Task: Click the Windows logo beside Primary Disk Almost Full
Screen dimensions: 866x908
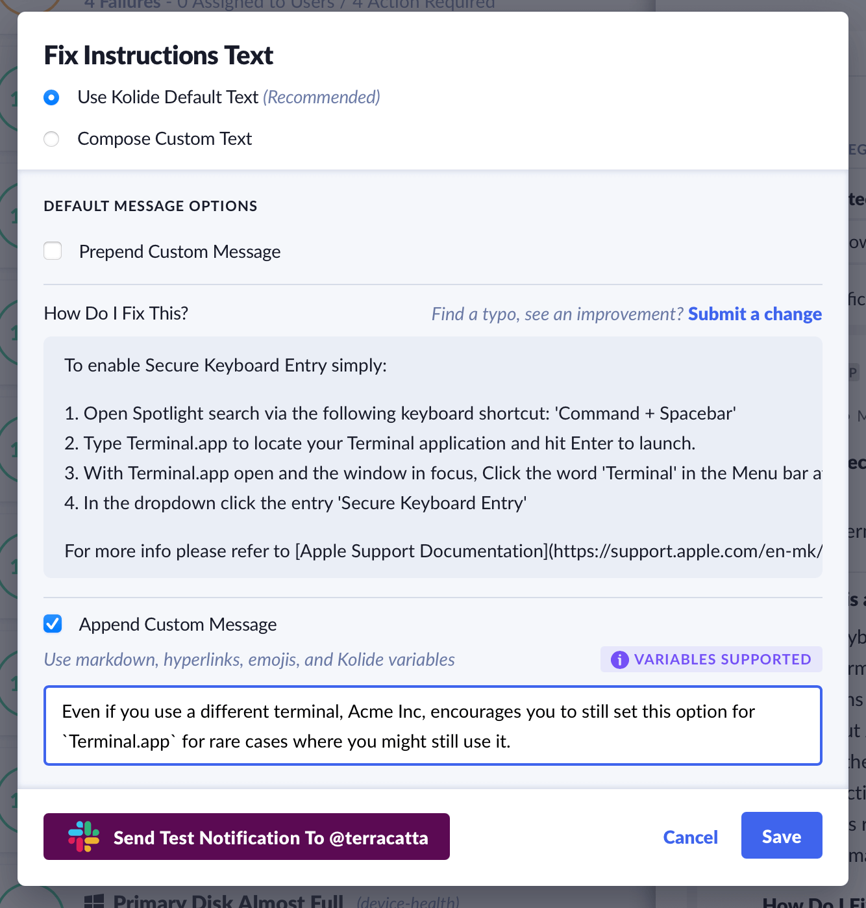Action: (95, 901)
